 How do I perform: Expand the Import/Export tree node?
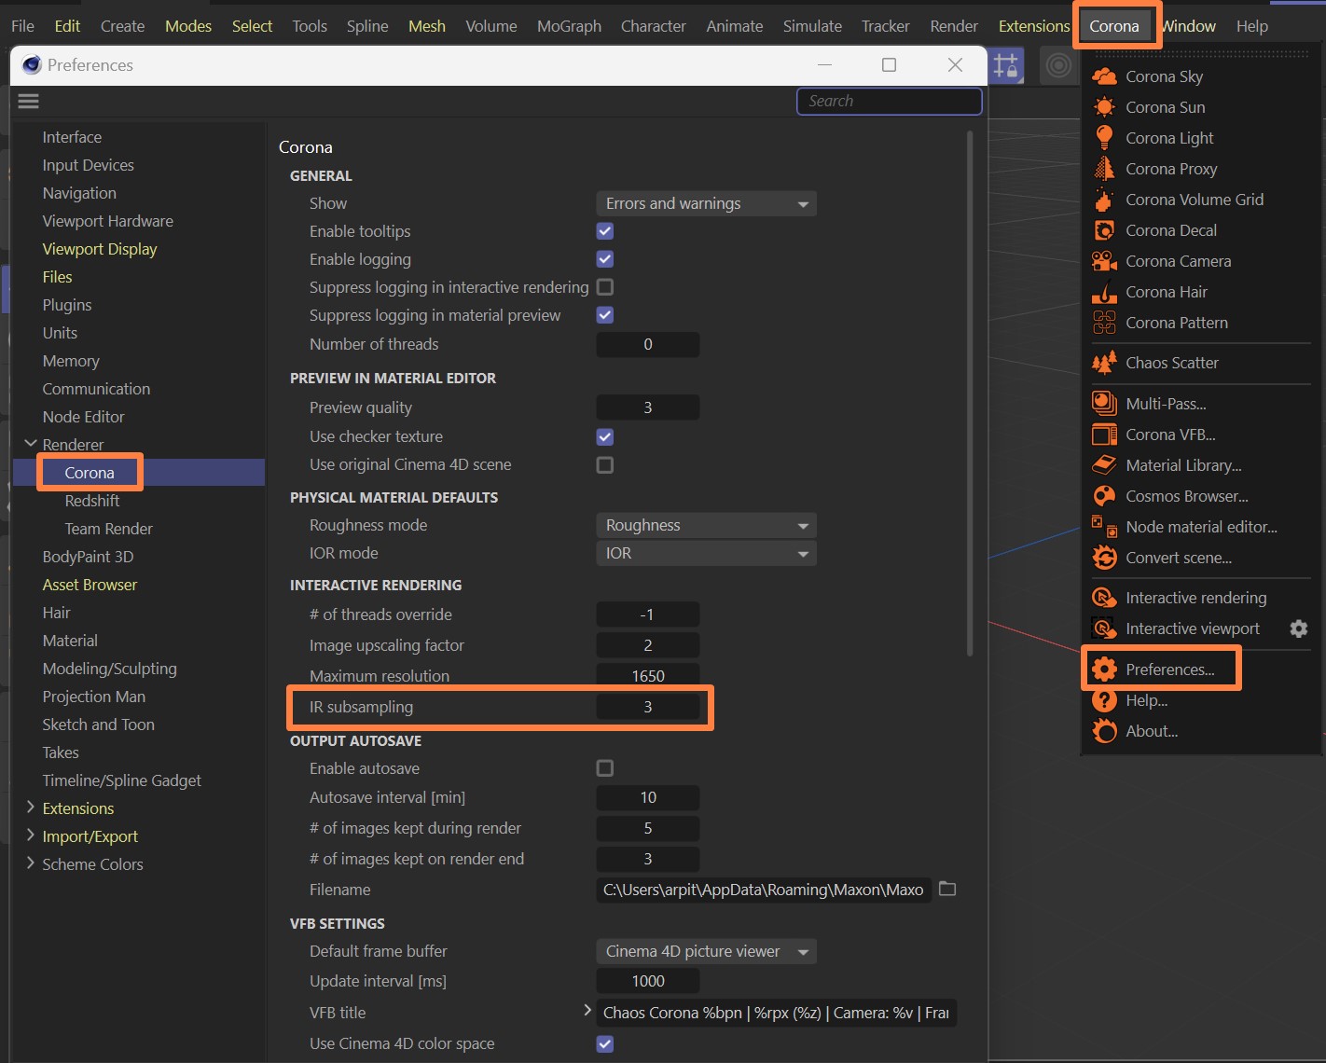[30, 835]
